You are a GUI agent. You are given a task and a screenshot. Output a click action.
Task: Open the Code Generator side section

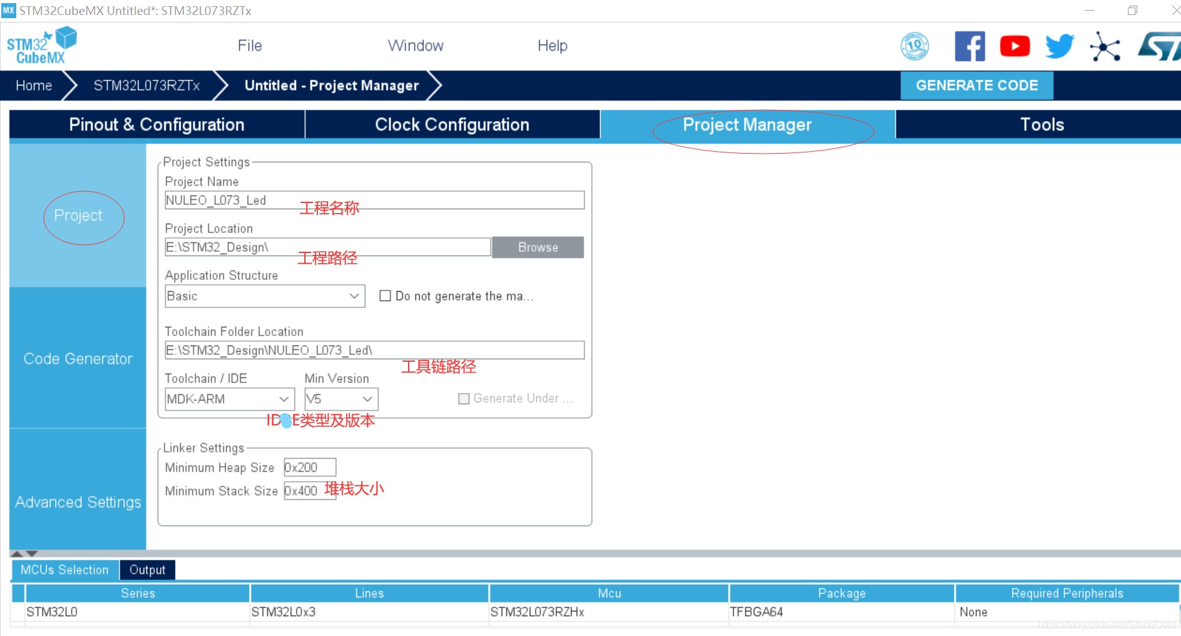pyautogui.click(x=78, y=359)
